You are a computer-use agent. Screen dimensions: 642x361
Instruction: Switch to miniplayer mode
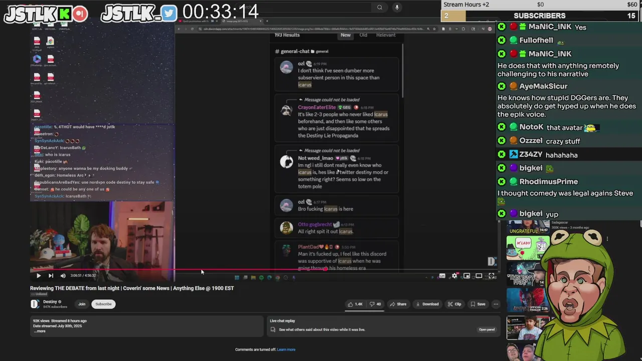(x=466, y=276)
